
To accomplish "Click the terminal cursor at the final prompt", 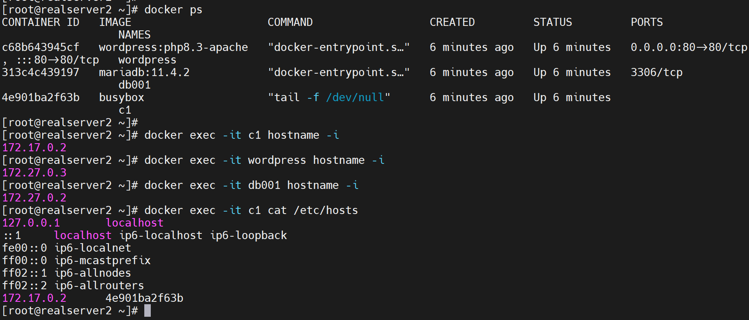I will click(148, 311).
